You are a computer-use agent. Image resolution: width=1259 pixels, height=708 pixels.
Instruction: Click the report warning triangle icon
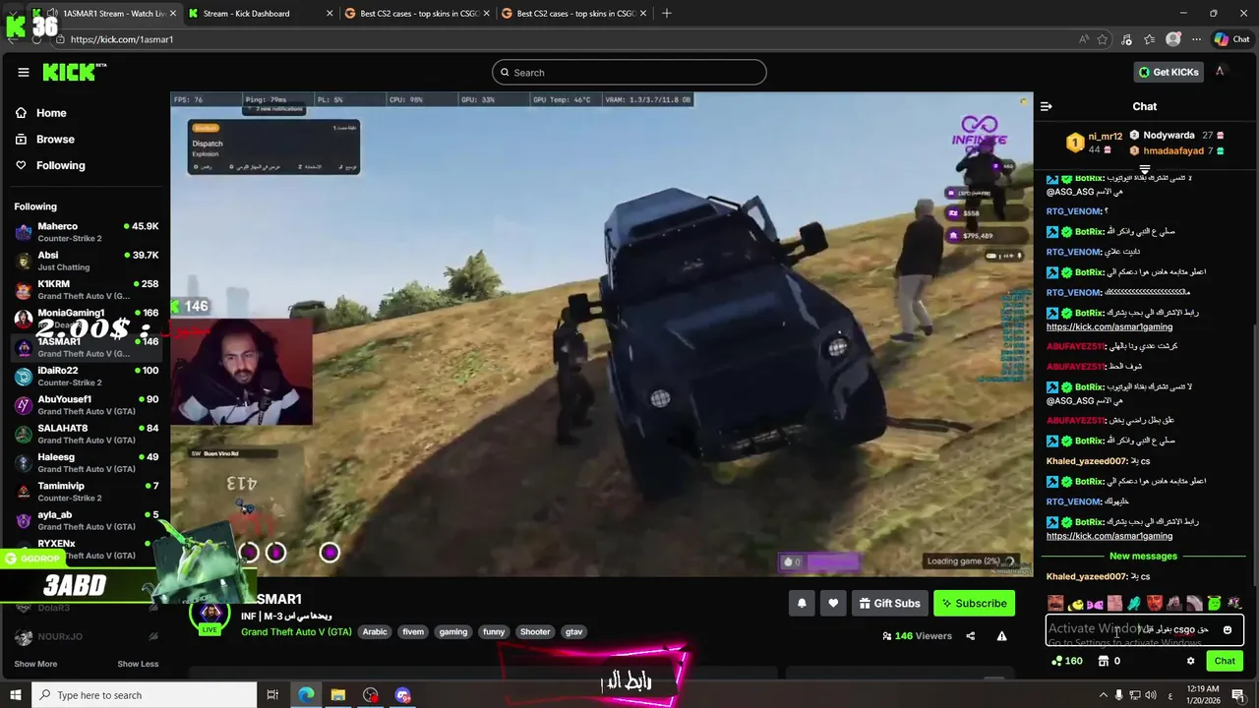point(1001,636)
